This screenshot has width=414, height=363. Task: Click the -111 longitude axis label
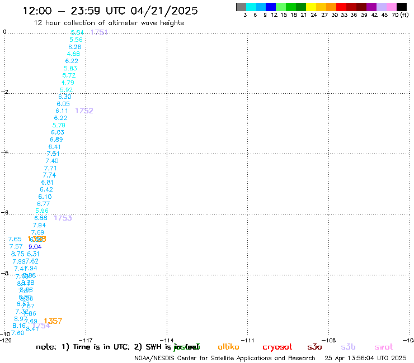247,340
